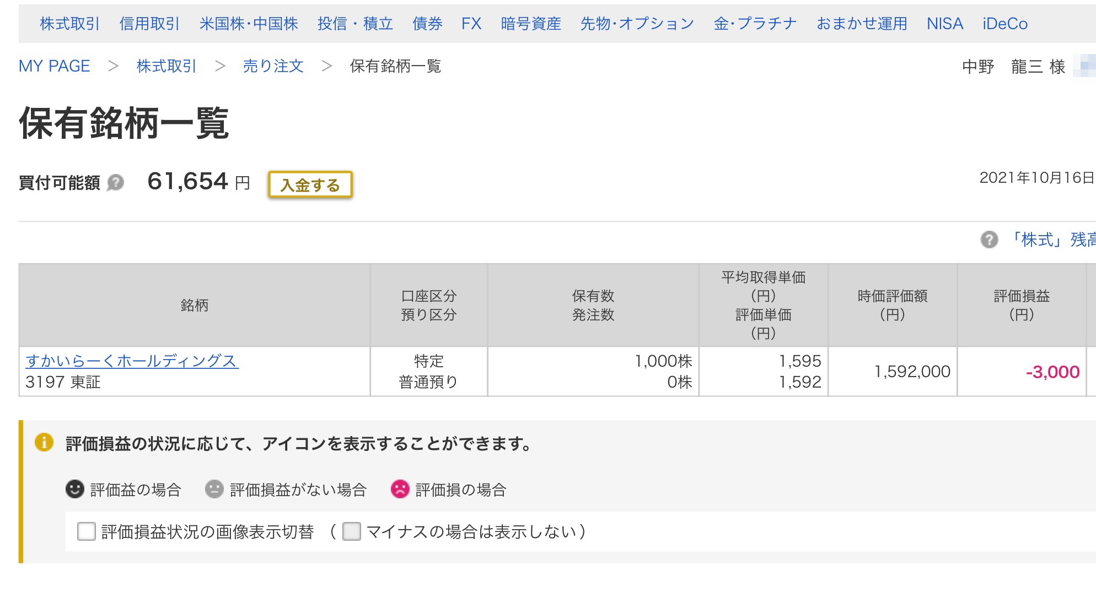Click the neutral 評価損益がない face icon
This screenshot has width=1096, height=609.
point(214,489)
